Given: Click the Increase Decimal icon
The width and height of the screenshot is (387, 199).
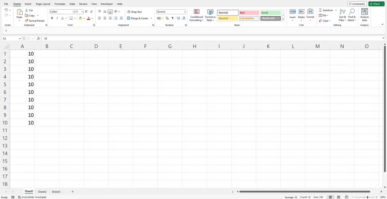Looking at the screenshot, I should [x=178, y=18].
